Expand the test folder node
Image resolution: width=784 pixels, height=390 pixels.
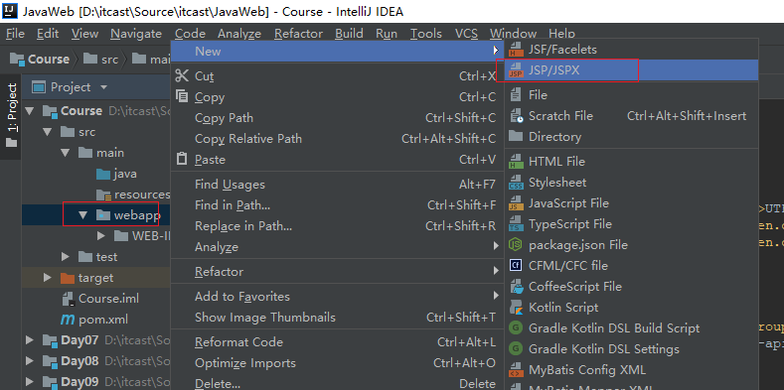click(x=66, y=257)
